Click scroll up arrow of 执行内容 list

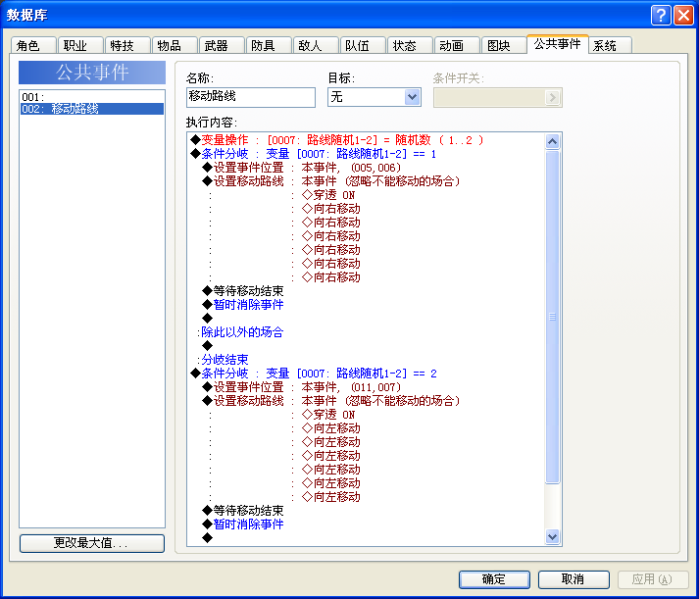[552, 142]
